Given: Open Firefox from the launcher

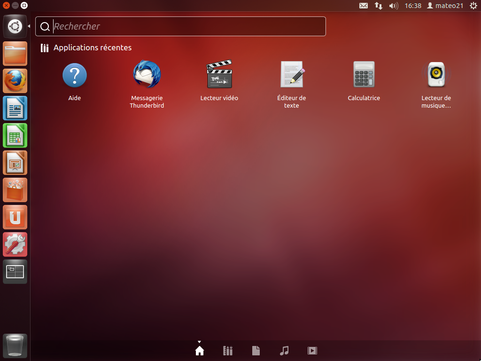Looking at the screenshot, I should [x=15, y=81].
